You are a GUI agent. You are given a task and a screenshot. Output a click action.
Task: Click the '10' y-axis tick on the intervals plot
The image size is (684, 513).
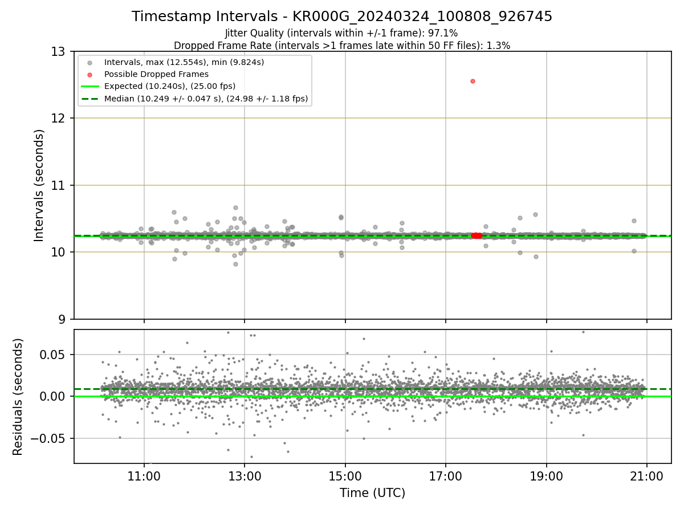(x=59, y=253)
